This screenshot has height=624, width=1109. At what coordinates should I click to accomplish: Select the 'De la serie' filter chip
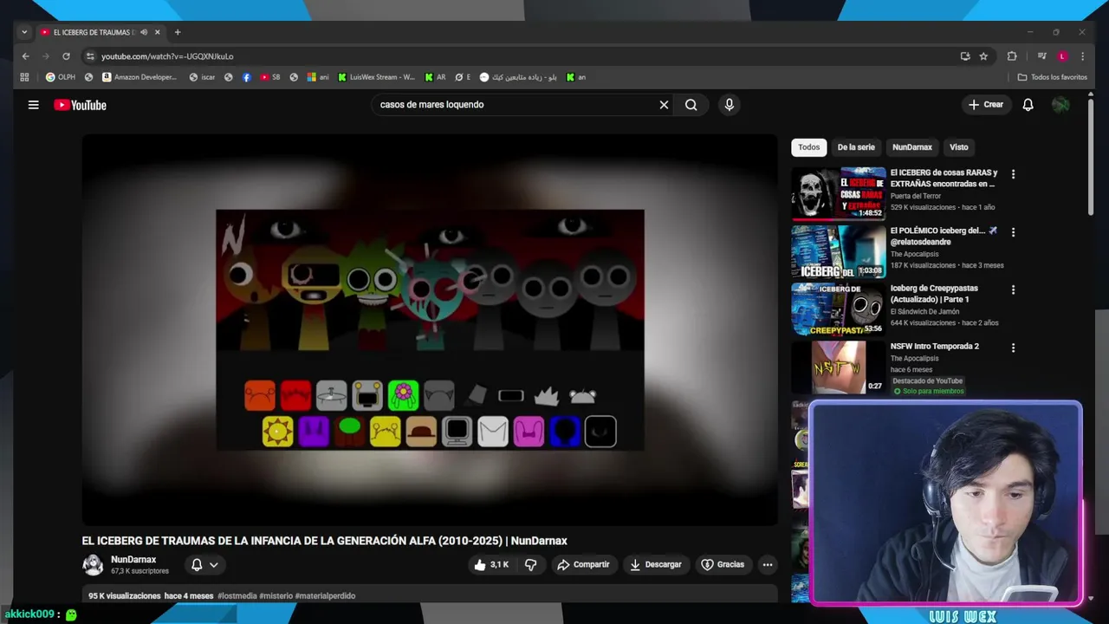(856, 147)
